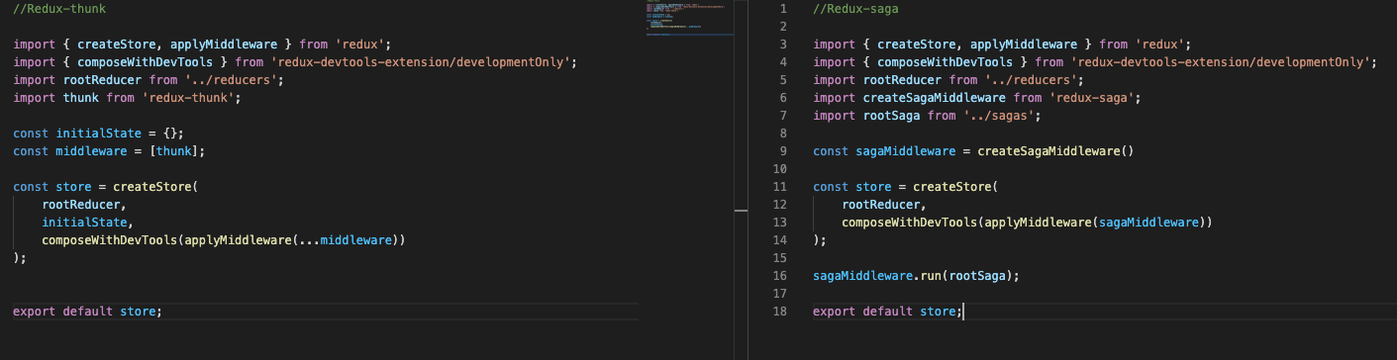Select line number 12 in right editor gutter
1397x360 pixels.
tap(779, 205)
